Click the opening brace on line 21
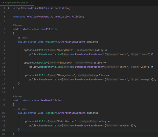Image resolution: width=158 pixels, height=137 pixels. pos(13,105)
